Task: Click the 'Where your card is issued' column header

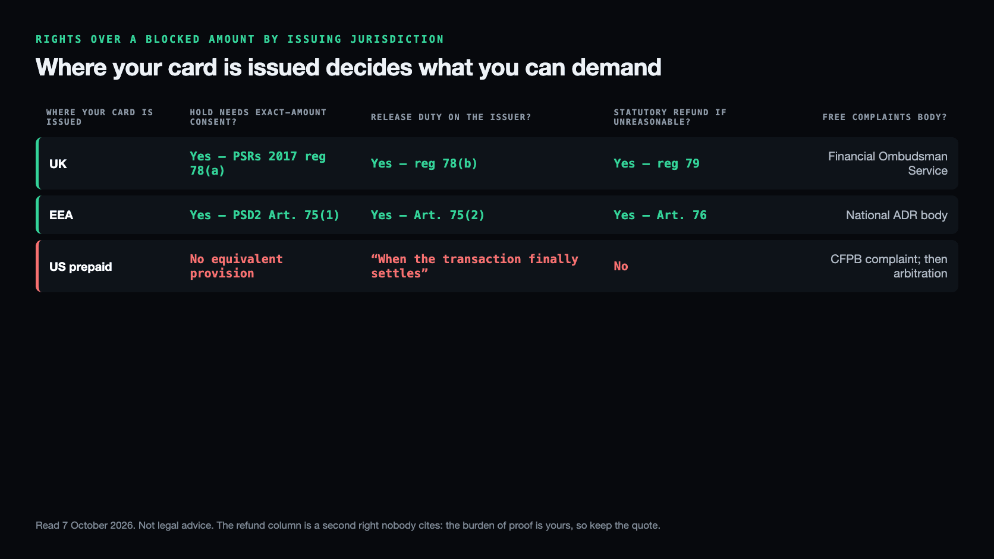Action: pyautogui.click(x=100, y=117)
